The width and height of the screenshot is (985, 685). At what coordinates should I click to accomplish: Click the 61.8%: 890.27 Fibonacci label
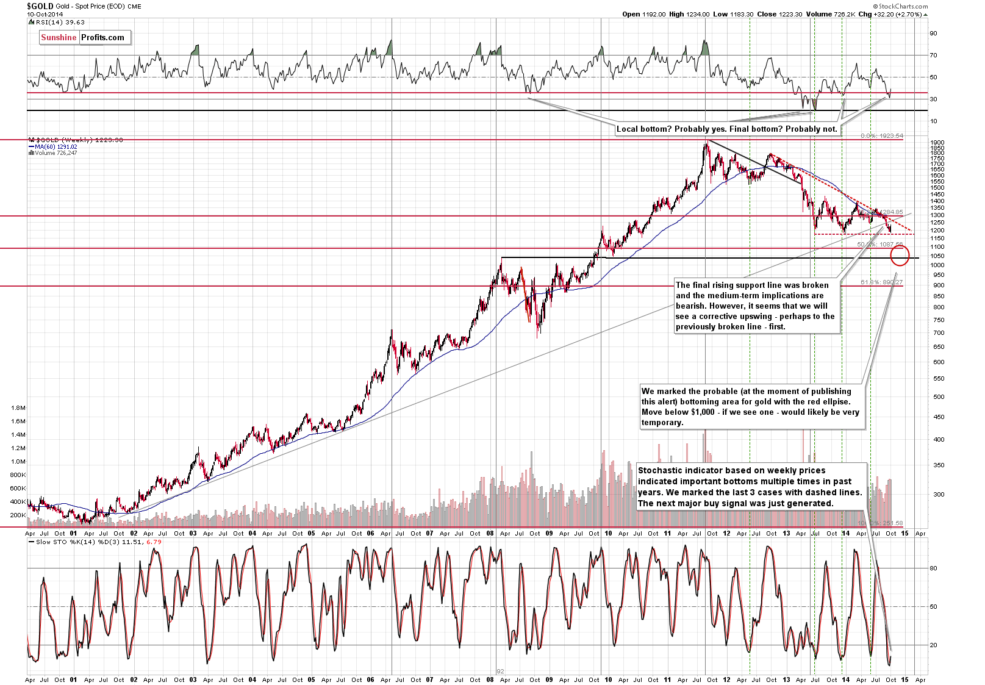click(882, 282)
